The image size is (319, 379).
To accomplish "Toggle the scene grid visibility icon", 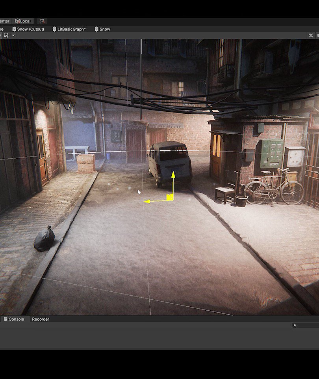I will [x=7, y=36].
